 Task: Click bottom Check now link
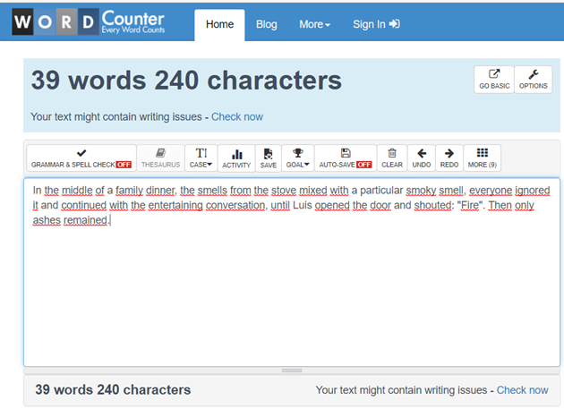[522, 390]
